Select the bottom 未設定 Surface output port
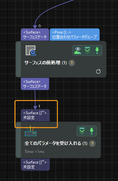The image size is (118, 181). coord(35,164)
